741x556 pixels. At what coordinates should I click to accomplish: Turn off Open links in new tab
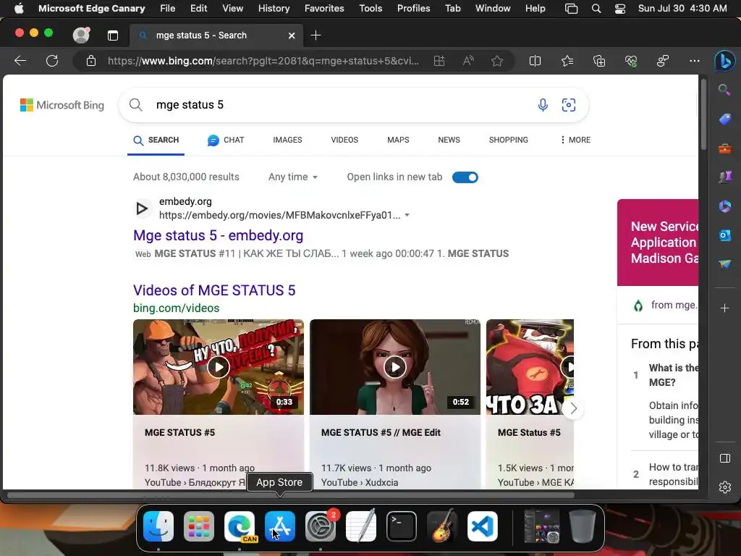pyautogui.click(x=465, y=177)
